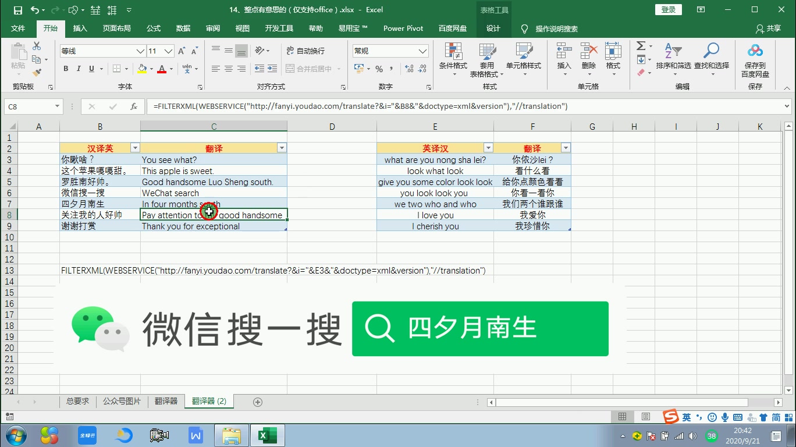Decrease font size icon
This screenshot has width=796, height=447.
[x=195, y=51]
